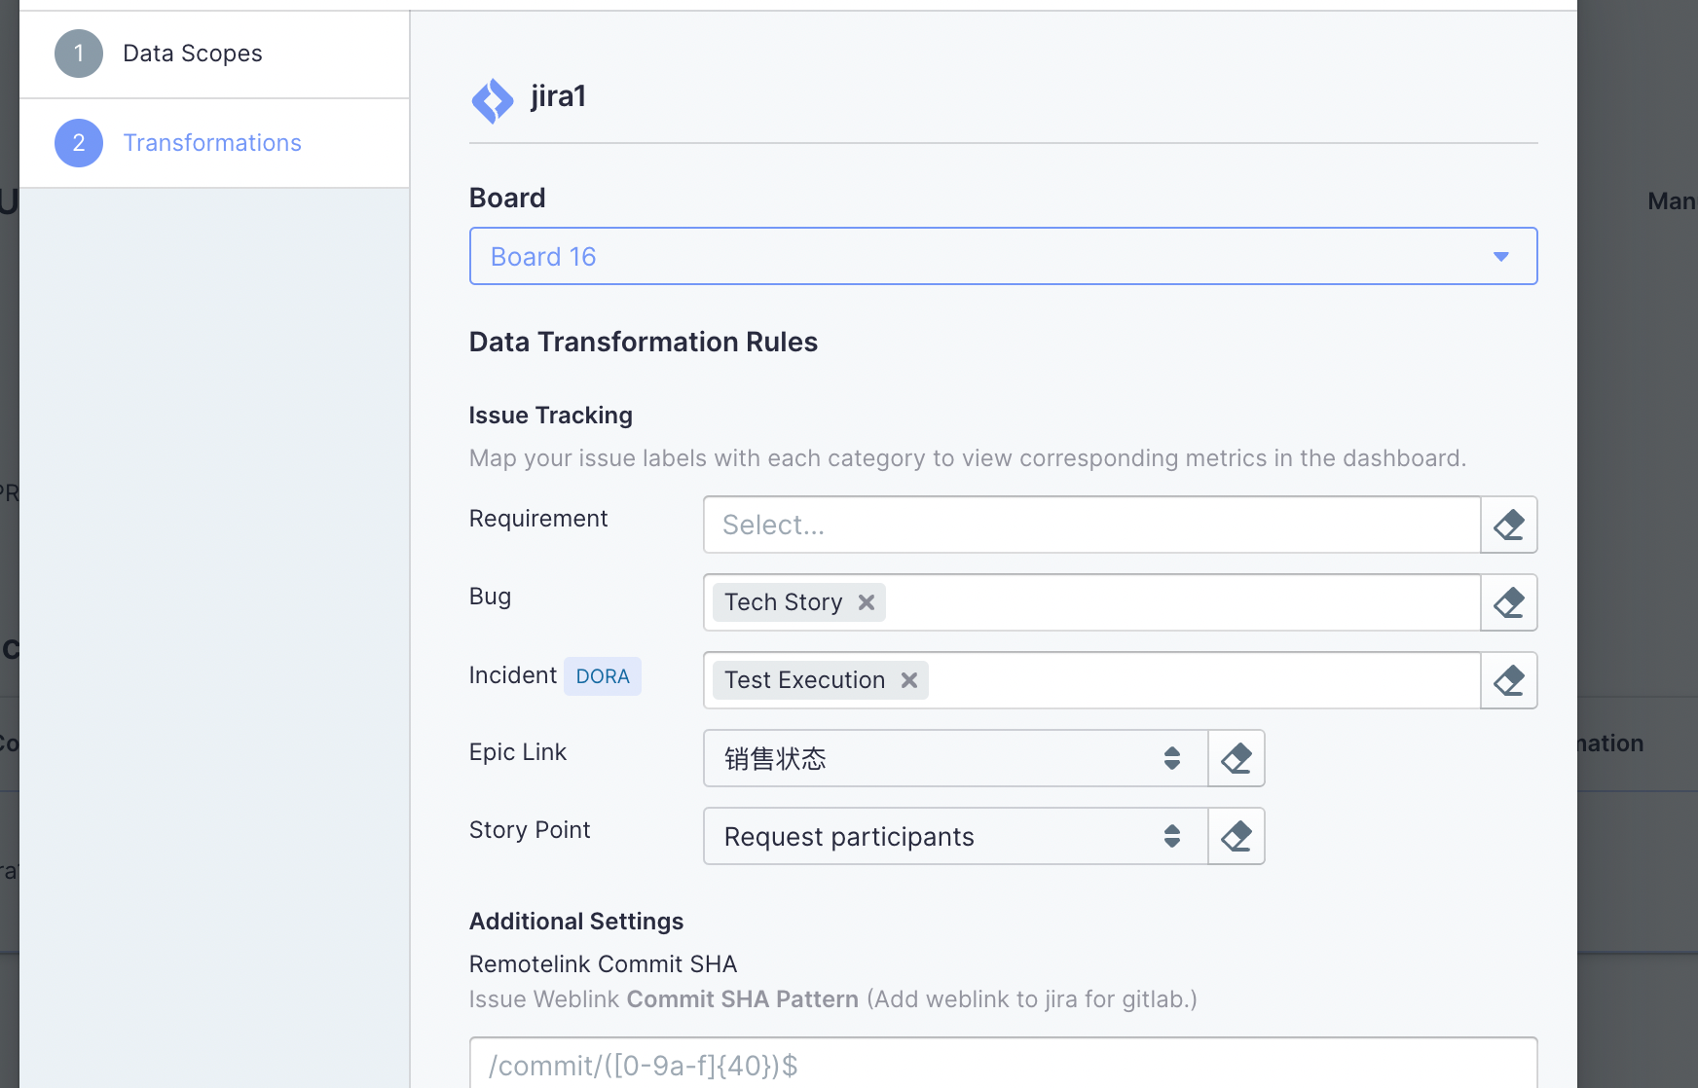Viewport: 1698px width, 1088px height.
Task: Click the DORA badge next to Incident
Action: 603,676
